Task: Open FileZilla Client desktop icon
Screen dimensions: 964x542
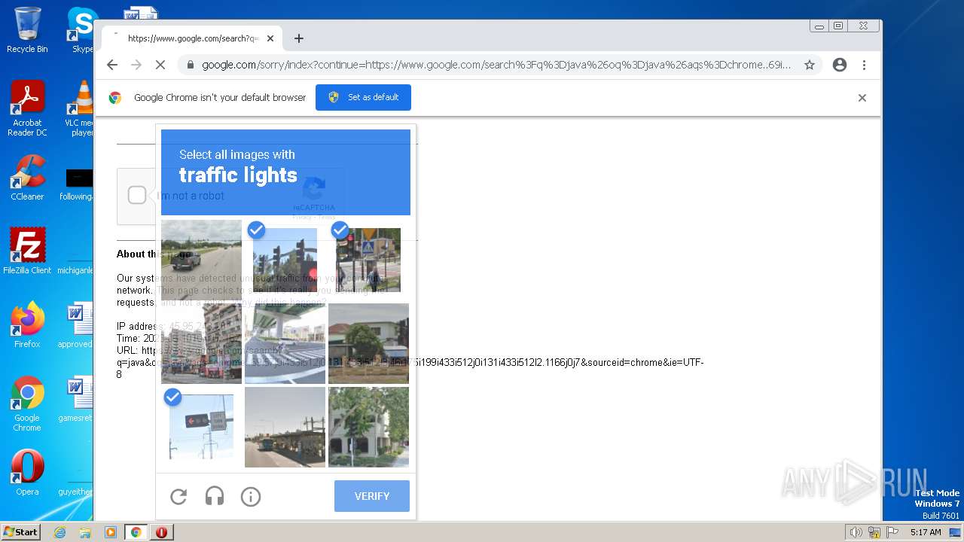Action: (x=27, y=251)
